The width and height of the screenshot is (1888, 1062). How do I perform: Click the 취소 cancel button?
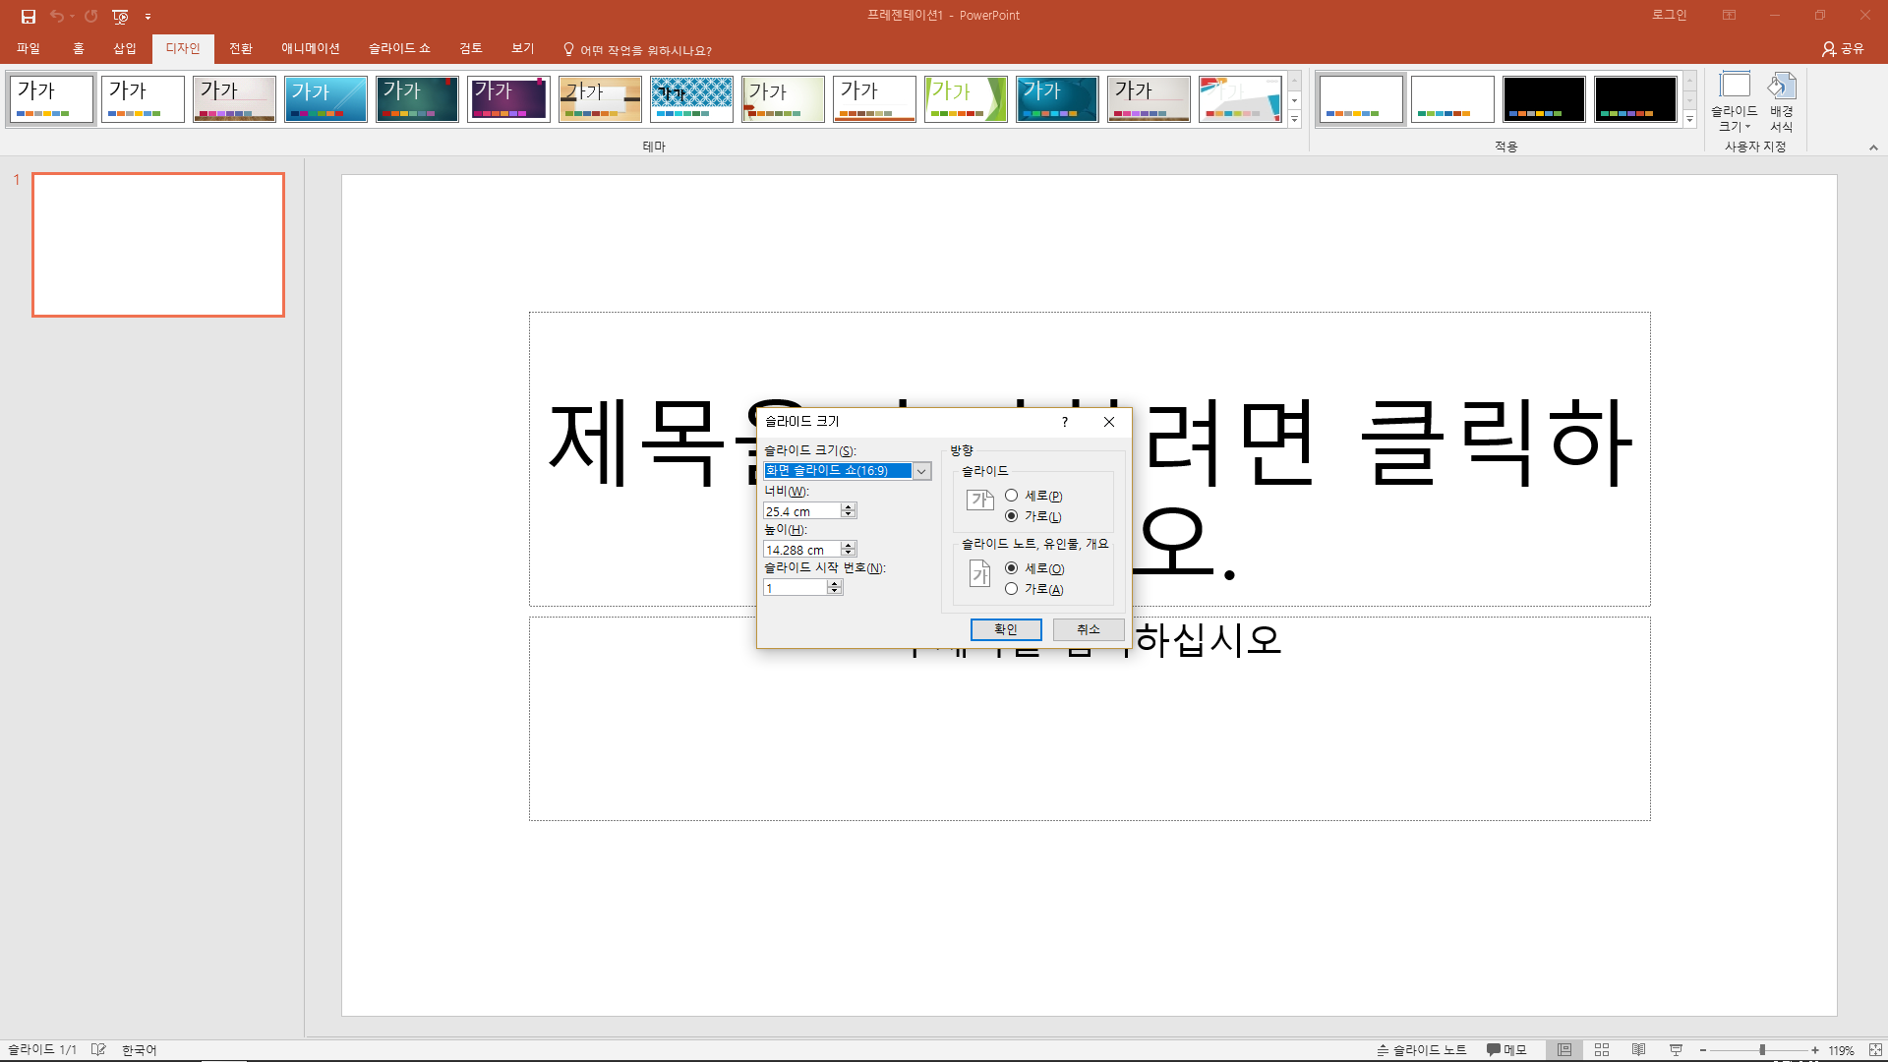click(1089, 629)
